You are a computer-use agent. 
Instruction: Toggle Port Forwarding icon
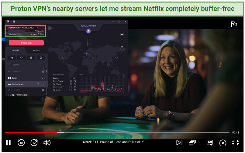pos(41,58)
